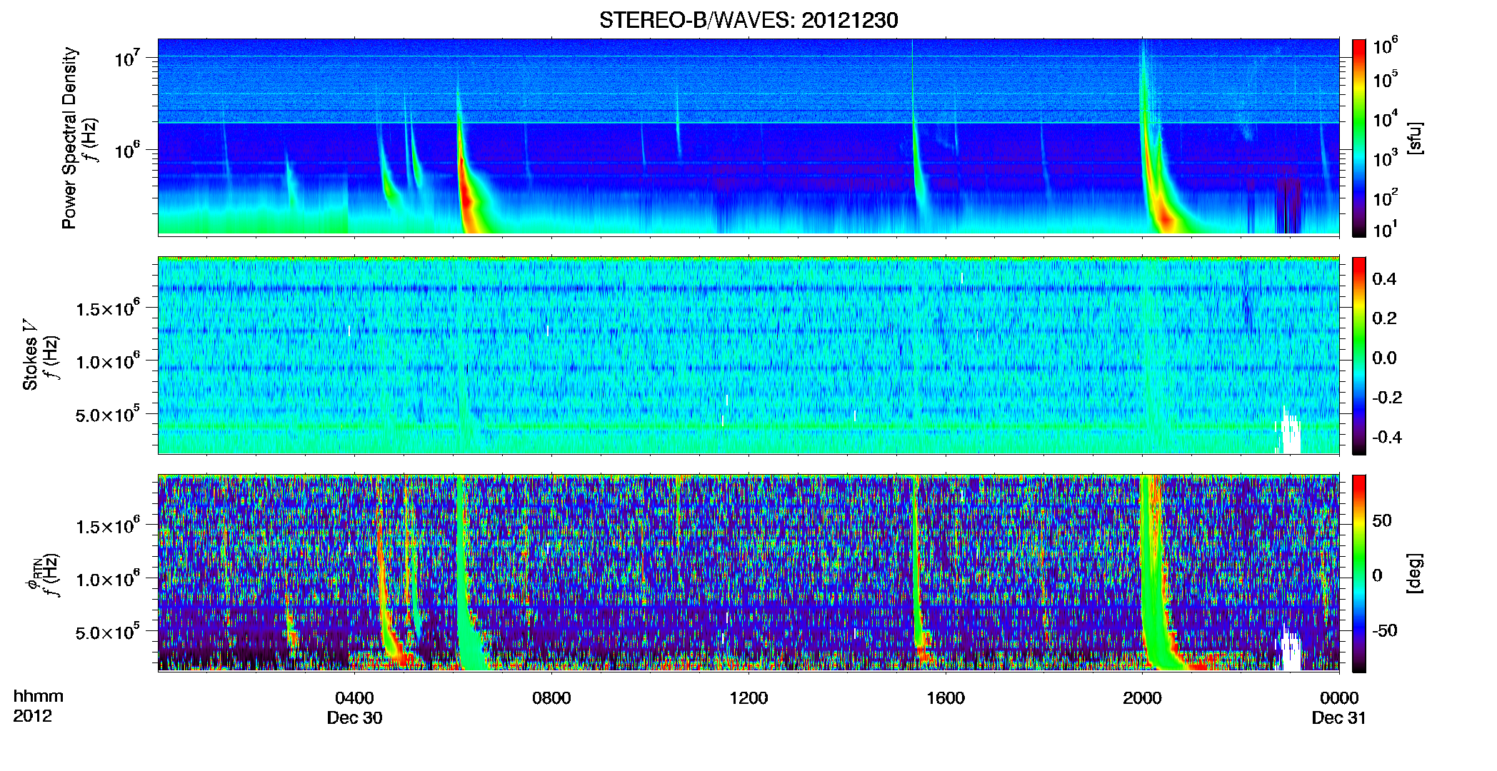Click the 1200 time axis label
The width and height of the screenshot is (1497, 771).
[x=748, y=698]
